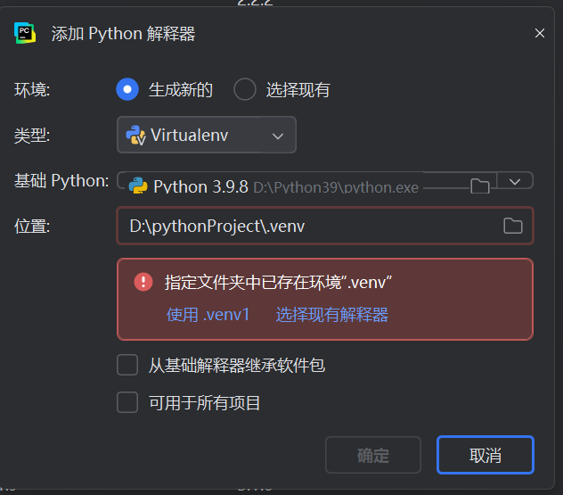Select the 选择现有 radio button

tap(245, 89)
